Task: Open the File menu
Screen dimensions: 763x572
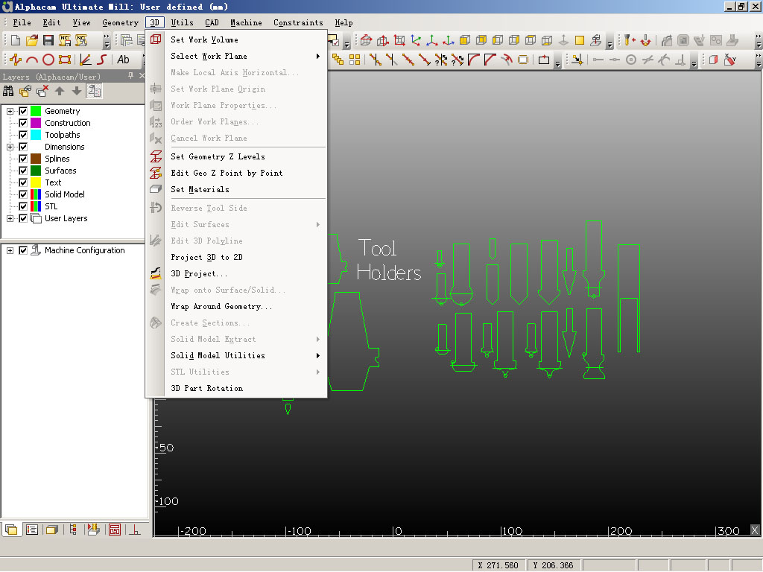Action: (22, 22)
